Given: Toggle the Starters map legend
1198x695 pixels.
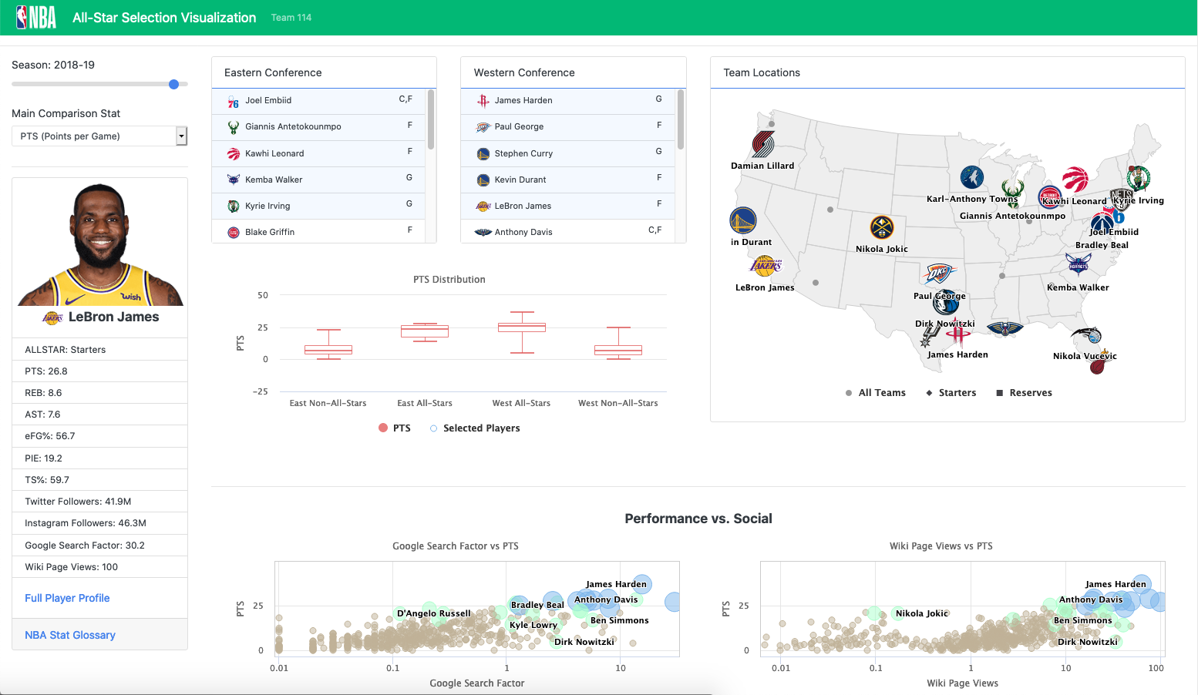Looking at the screenshot, I should click(951, 393).
